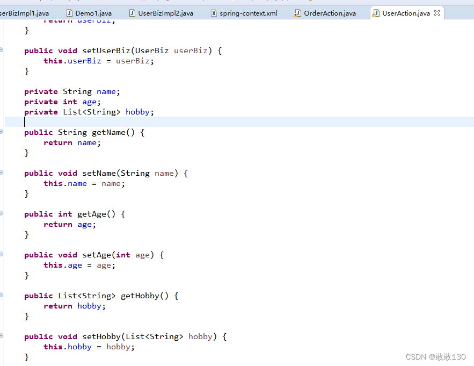Click the 'this.userBiz = userBiz;' statement
This screenshot has width=474, height=366.
tap(99, 61)
